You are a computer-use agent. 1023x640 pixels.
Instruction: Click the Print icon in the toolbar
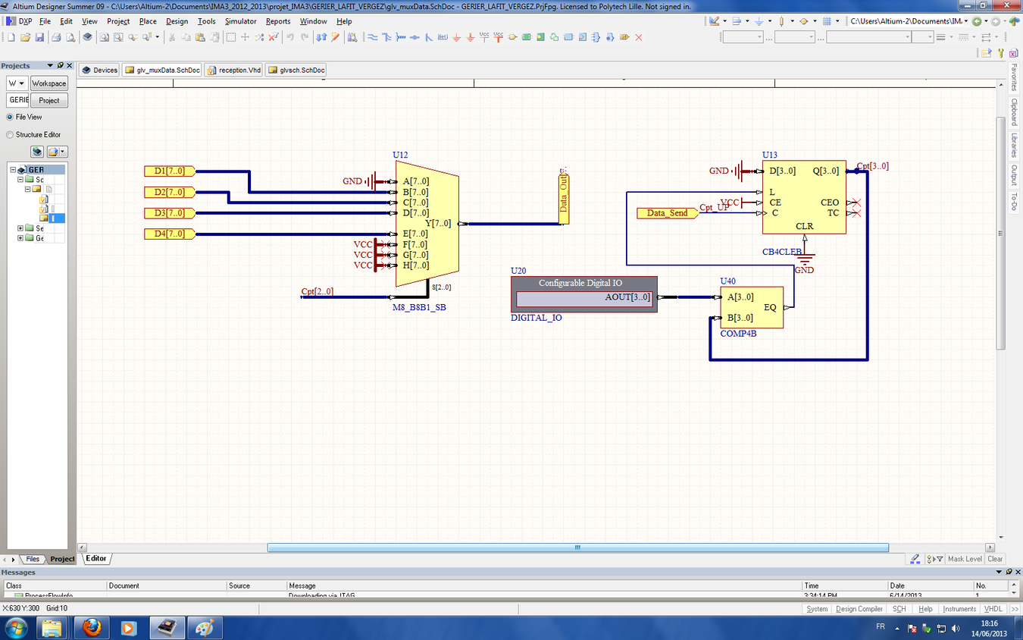[57, 37]
